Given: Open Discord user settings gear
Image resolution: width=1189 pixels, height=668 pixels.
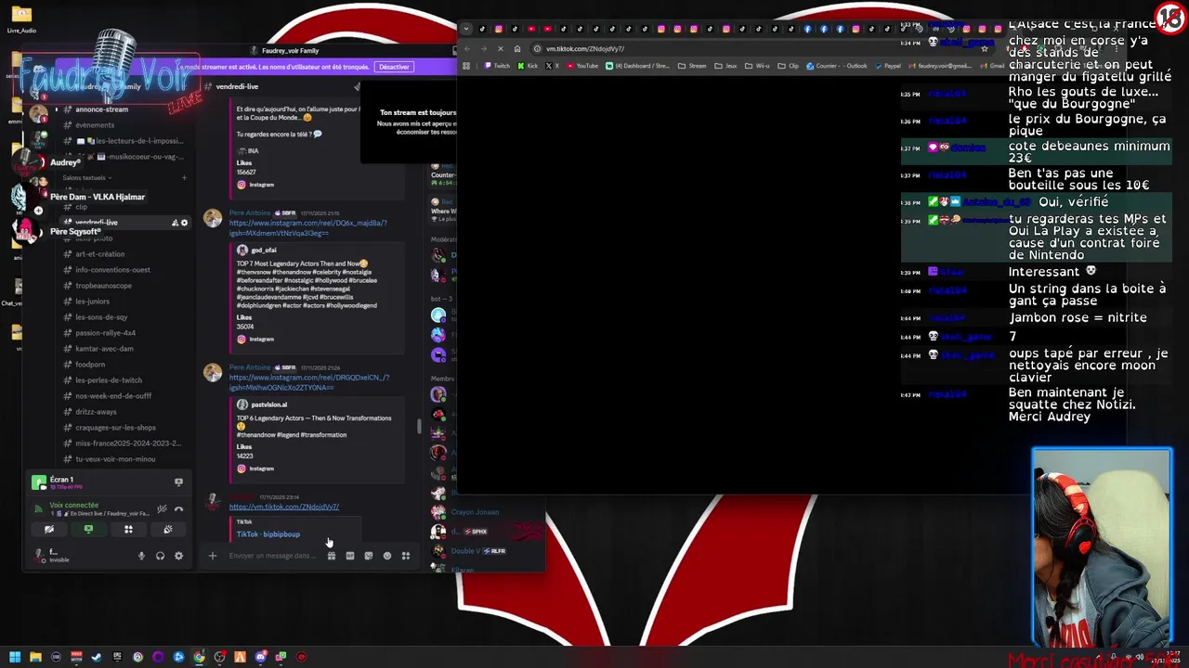Looking at the screenshot, I should [178, 556].
